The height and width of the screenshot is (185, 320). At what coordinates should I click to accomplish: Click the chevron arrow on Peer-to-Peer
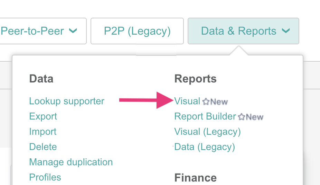pyautogui.click(x=73, y=31)
